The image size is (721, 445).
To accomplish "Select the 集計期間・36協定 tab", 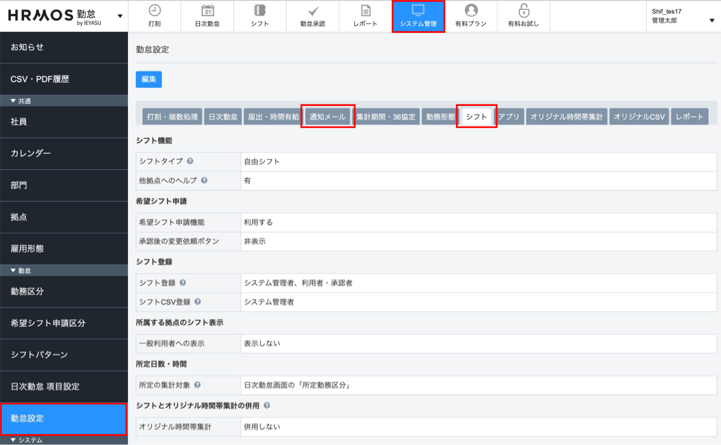I will [386, 117].
